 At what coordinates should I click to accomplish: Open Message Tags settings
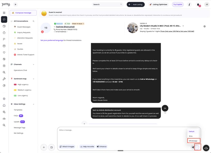tap(19, 128)
